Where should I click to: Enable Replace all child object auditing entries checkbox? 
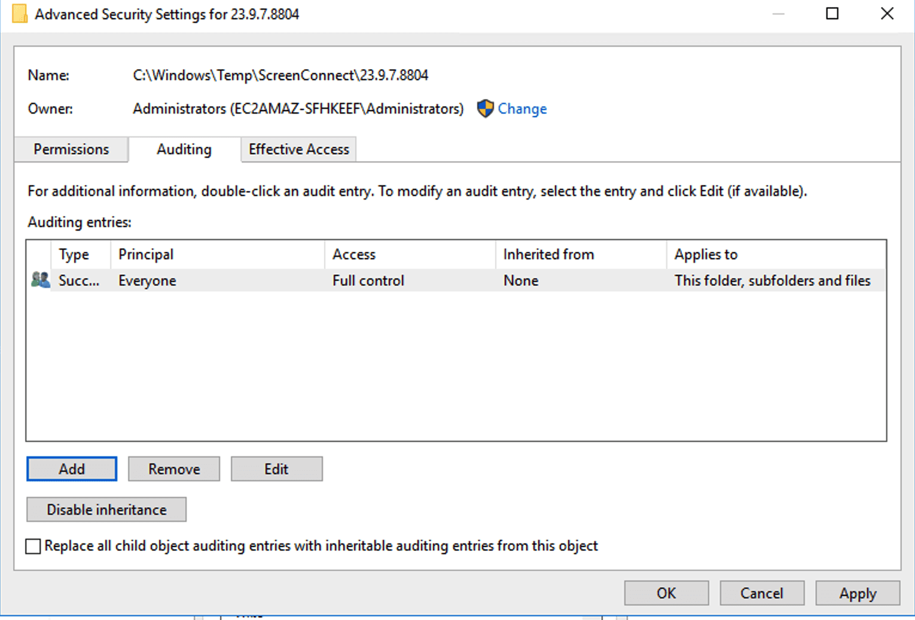tap(33, 546)
